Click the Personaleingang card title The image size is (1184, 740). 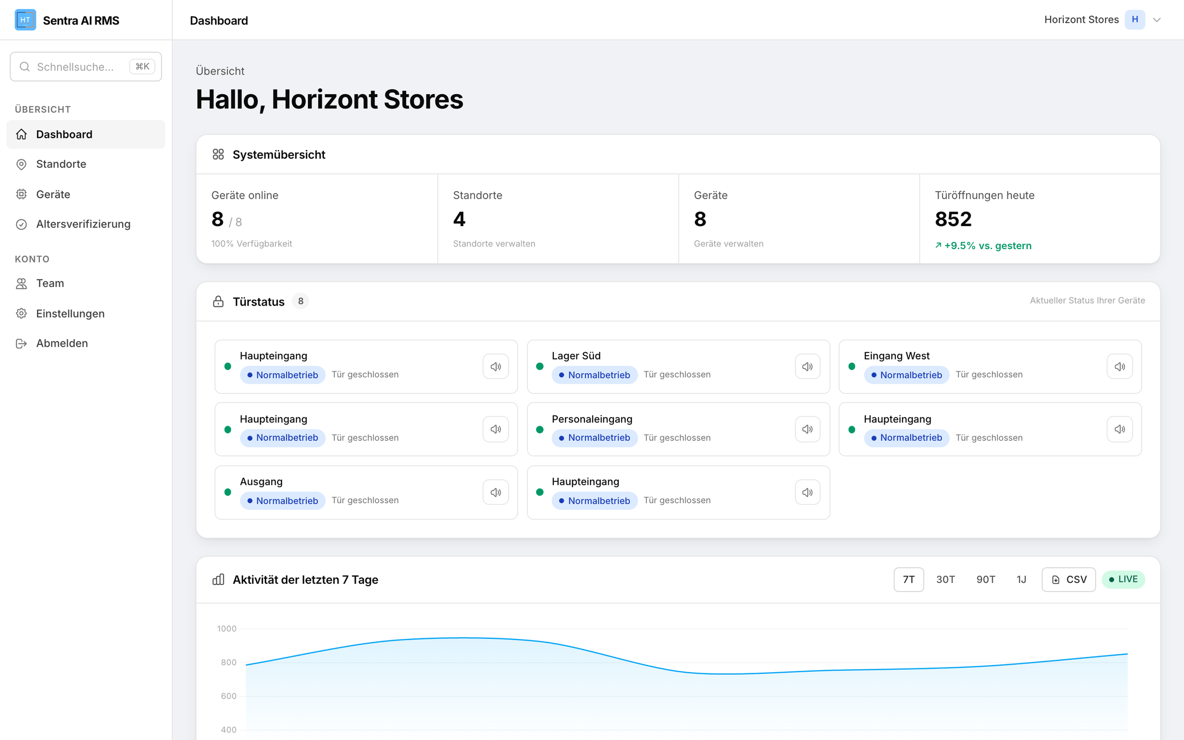pos(592,419)
